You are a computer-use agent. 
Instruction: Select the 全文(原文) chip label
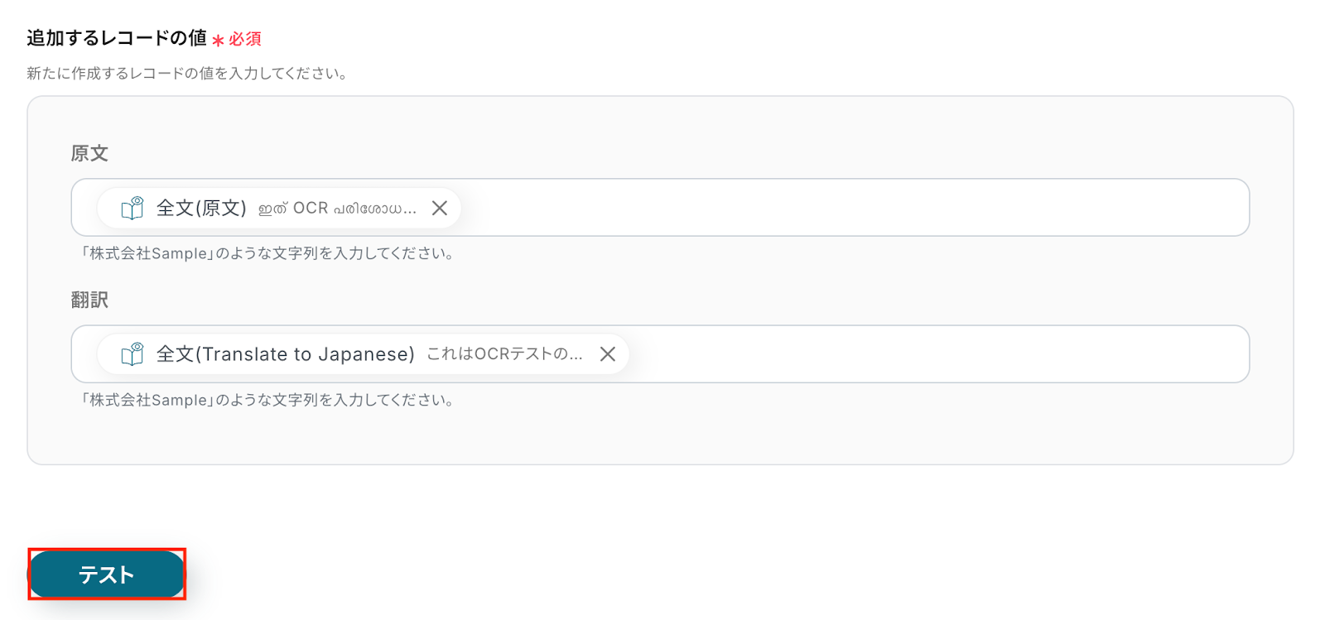pos(201,208)
